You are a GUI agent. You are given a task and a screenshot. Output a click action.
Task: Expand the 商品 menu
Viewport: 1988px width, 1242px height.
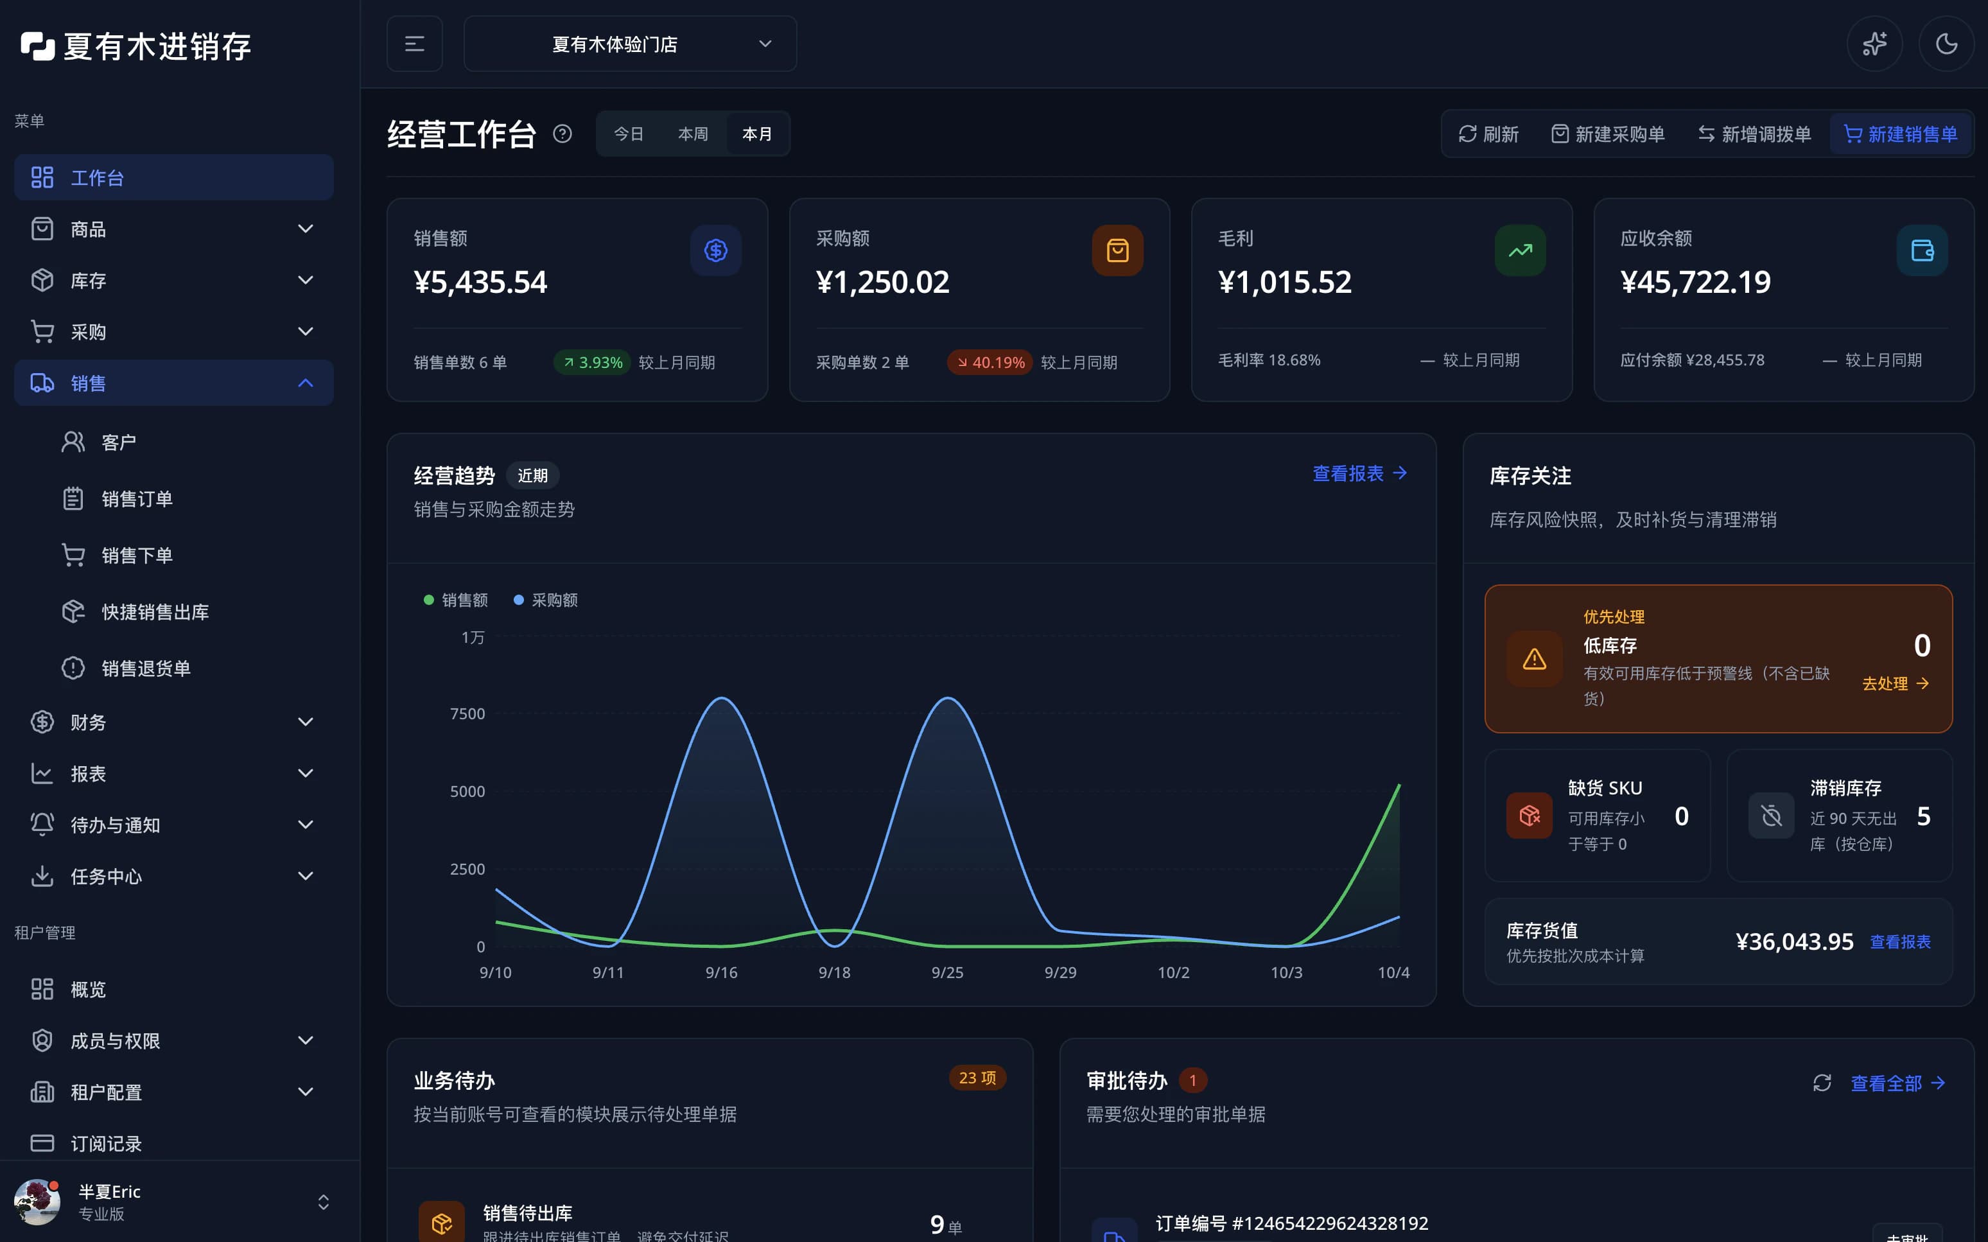(174, 229)
